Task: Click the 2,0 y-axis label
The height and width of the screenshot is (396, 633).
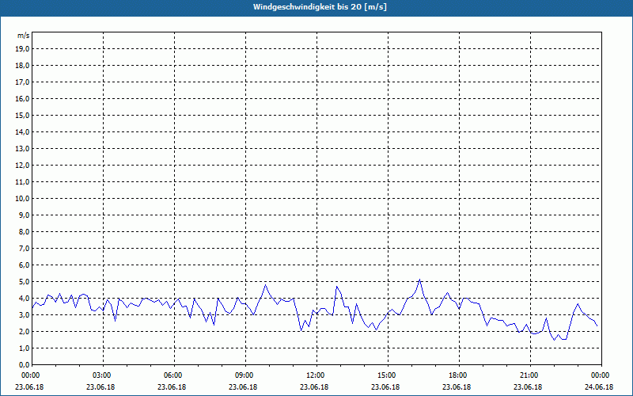Action: click(x=25, y=331)
